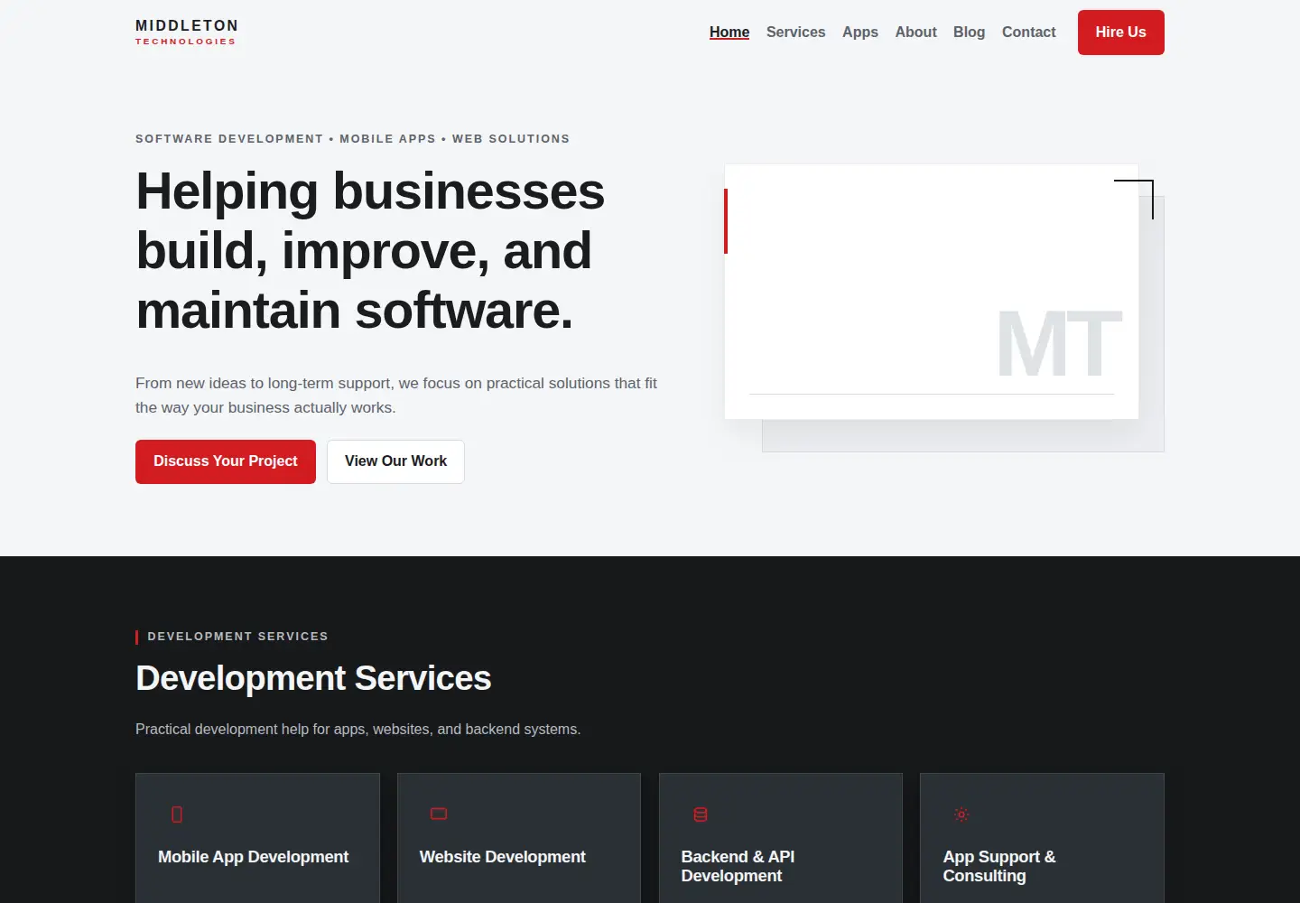Screen dimensions: 1300x903
Task: Click the support gear icon
Action: pyautogui.click(x=961, y=815)
